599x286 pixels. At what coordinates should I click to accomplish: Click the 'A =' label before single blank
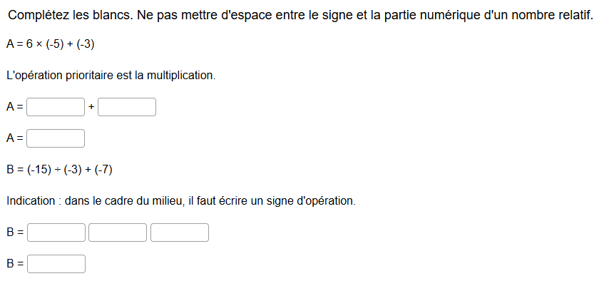pos(15,138)
